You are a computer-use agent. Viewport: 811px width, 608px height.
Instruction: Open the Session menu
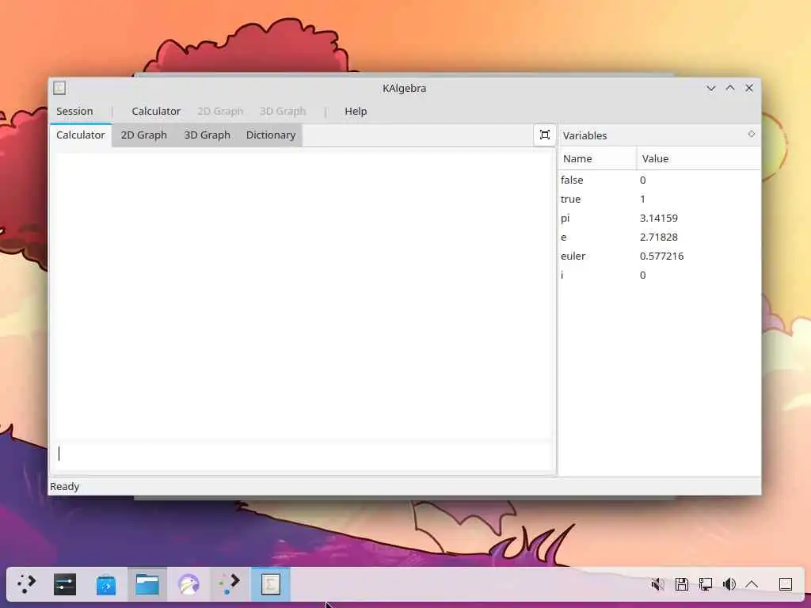point(74,111)
